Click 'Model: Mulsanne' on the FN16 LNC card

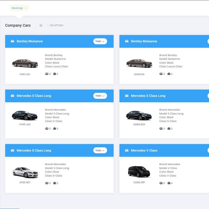pyautogui.click(x=55, y=59)
